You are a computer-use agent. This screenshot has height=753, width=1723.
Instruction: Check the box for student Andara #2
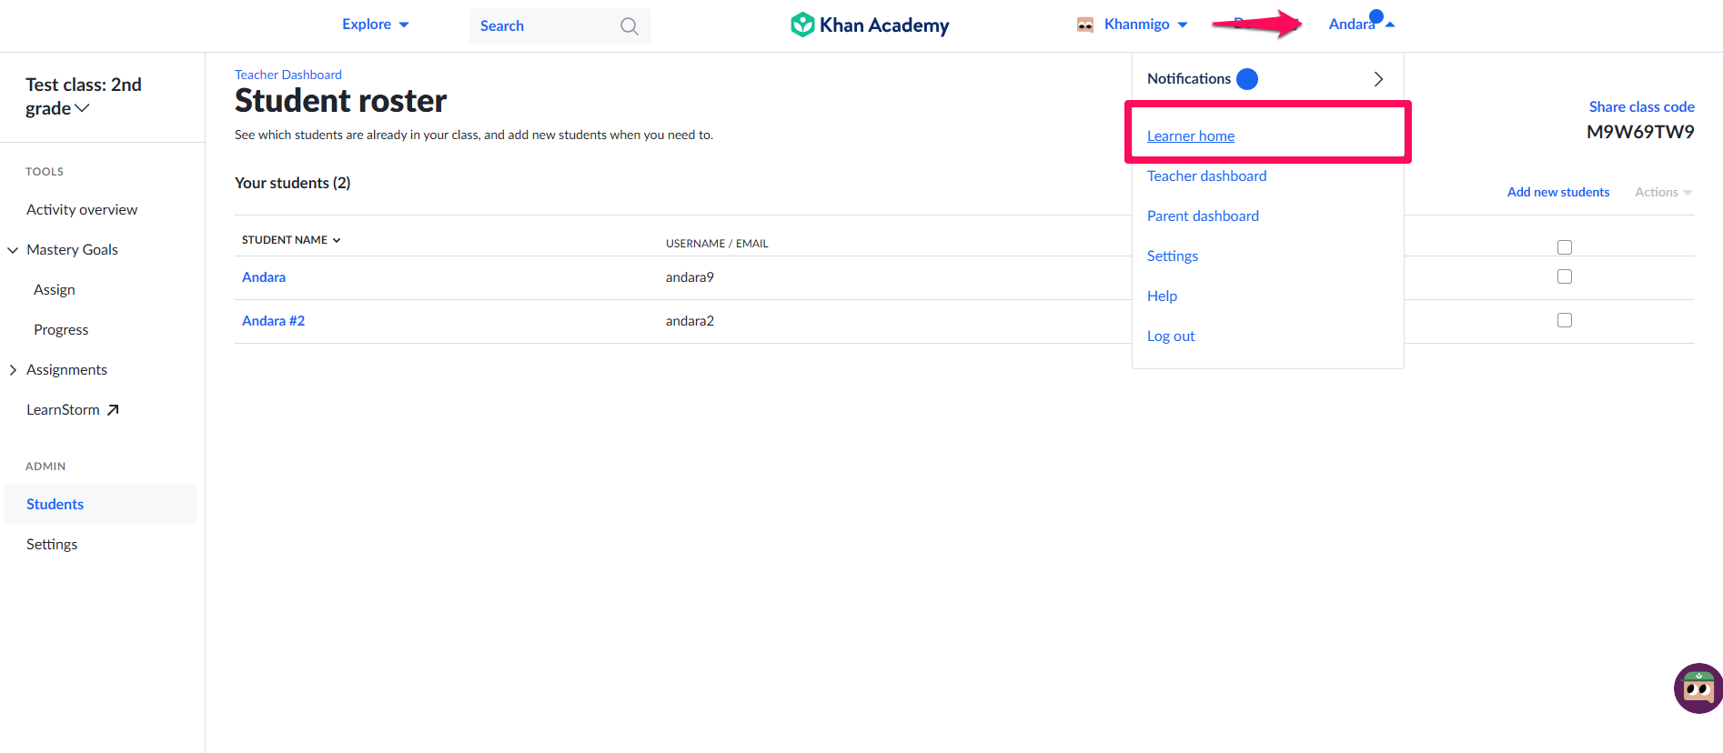click(x=1565, y=320)
